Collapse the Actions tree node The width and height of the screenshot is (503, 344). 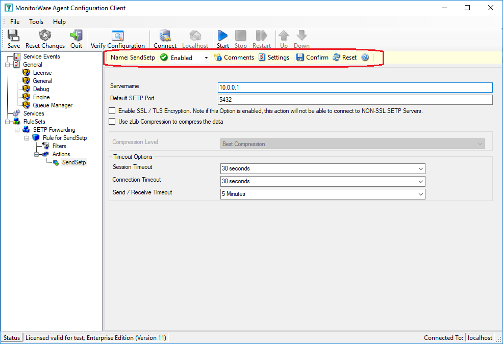[x=36, y=154]
